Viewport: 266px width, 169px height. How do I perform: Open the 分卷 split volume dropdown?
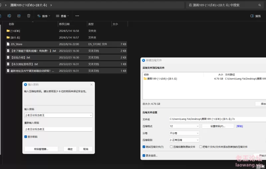184,133
